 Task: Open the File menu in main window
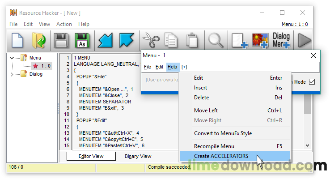pos(13,24)
